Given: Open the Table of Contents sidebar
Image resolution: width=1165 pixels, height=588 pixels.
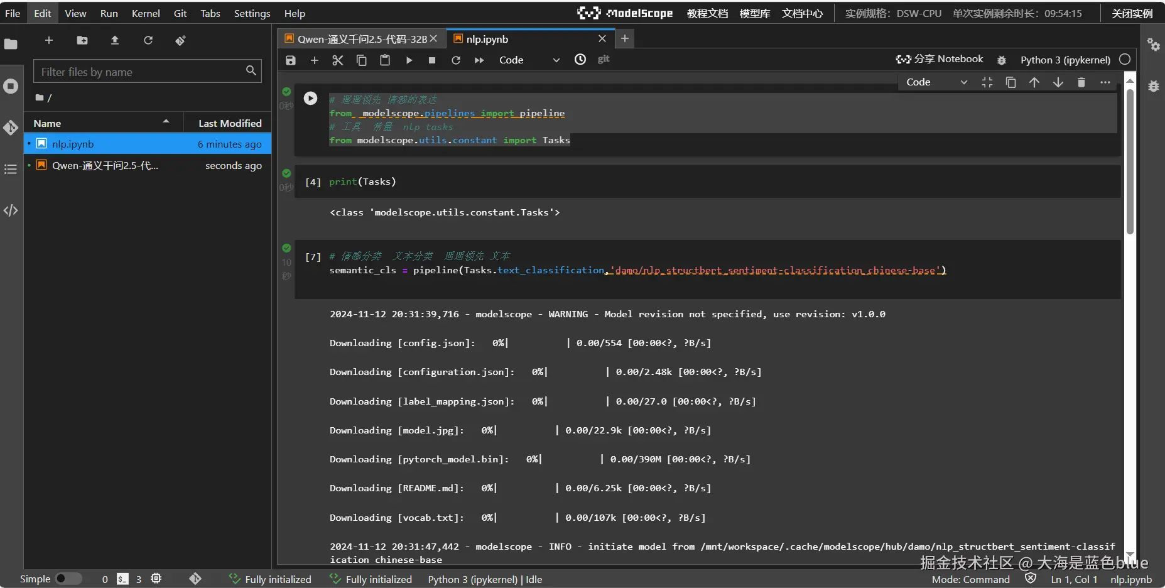Looking at the screenshot, I should click(11, 170).
